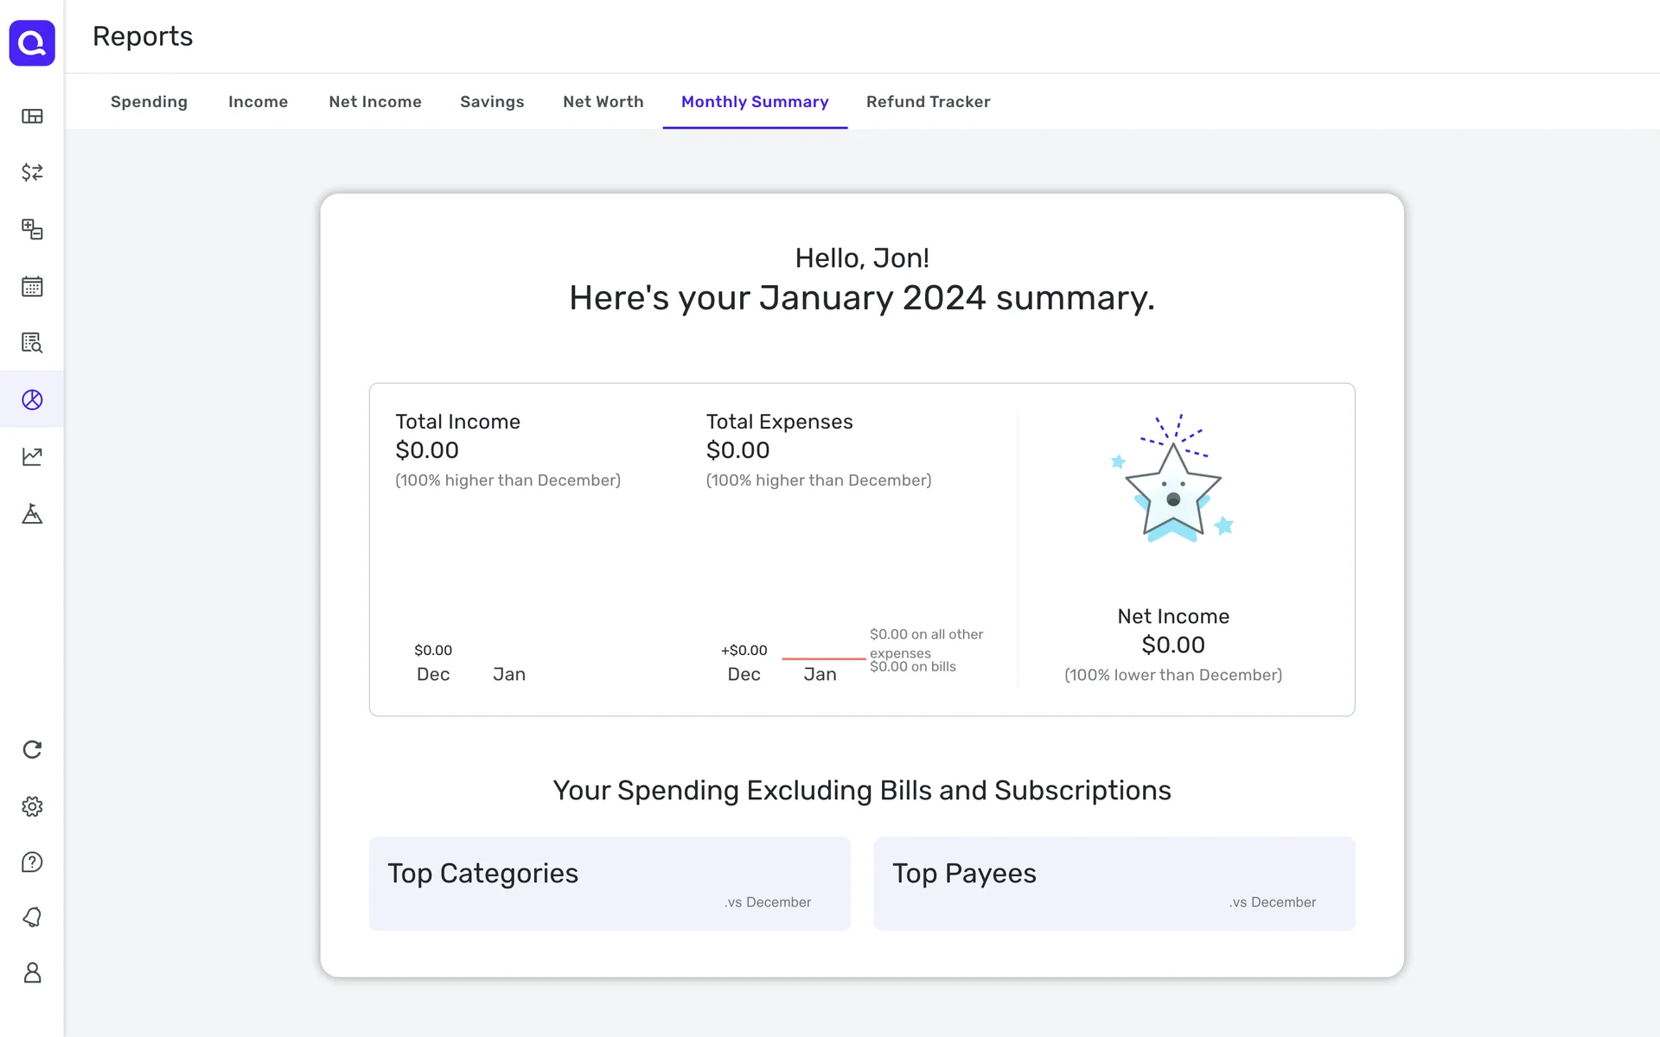Open the Spending Plan plus-minus icon
1660x1037 pixels.
point(32,229)
